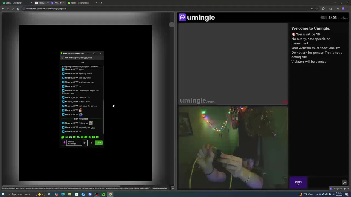Screen dimensions: 351x197
Task: Go back in browser history
Action: pyautogui.click(x=3, y=8)
